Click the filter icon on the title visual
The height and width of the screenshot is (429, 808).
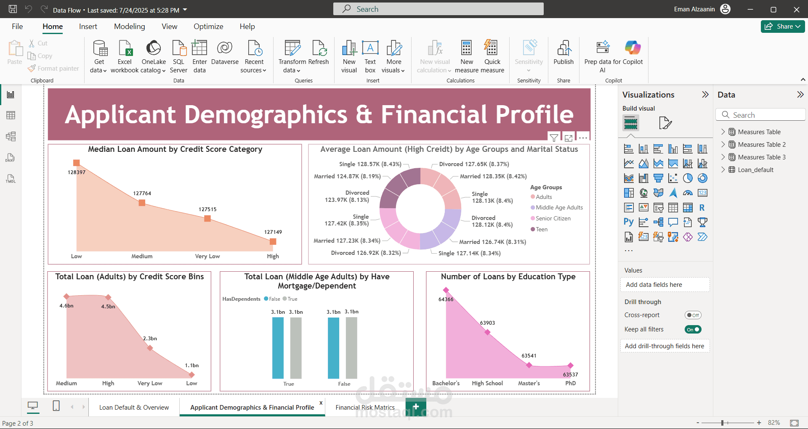click(554, 138)
